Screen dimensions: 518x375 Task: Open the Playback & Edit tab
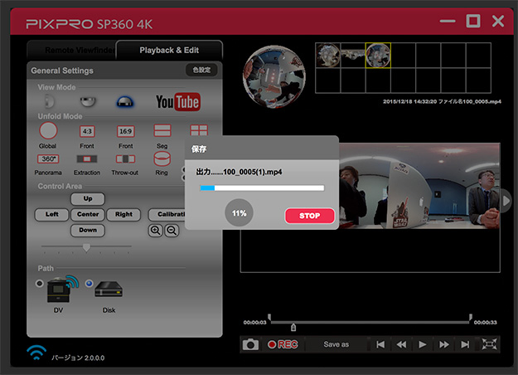168,51
